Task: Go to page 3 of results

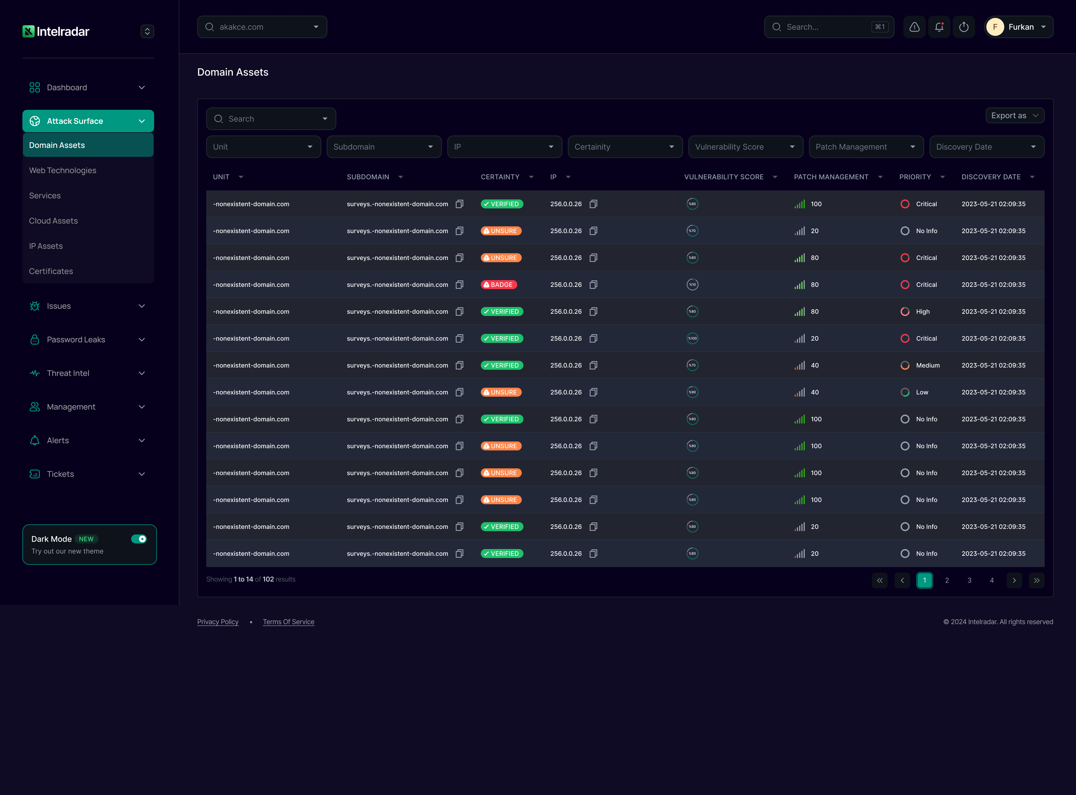Action: [x=969, y=580]
